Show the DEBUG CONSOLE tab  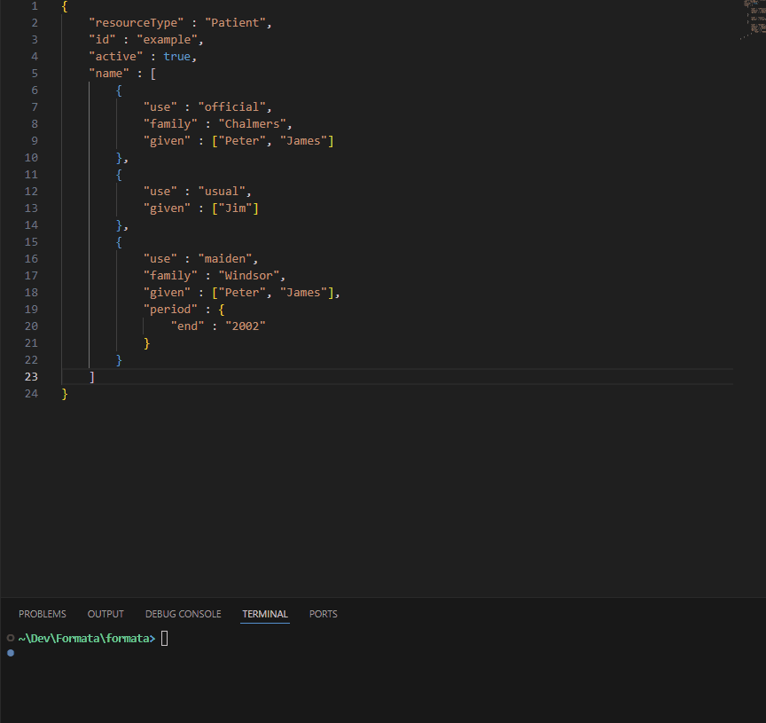(183, 614)
